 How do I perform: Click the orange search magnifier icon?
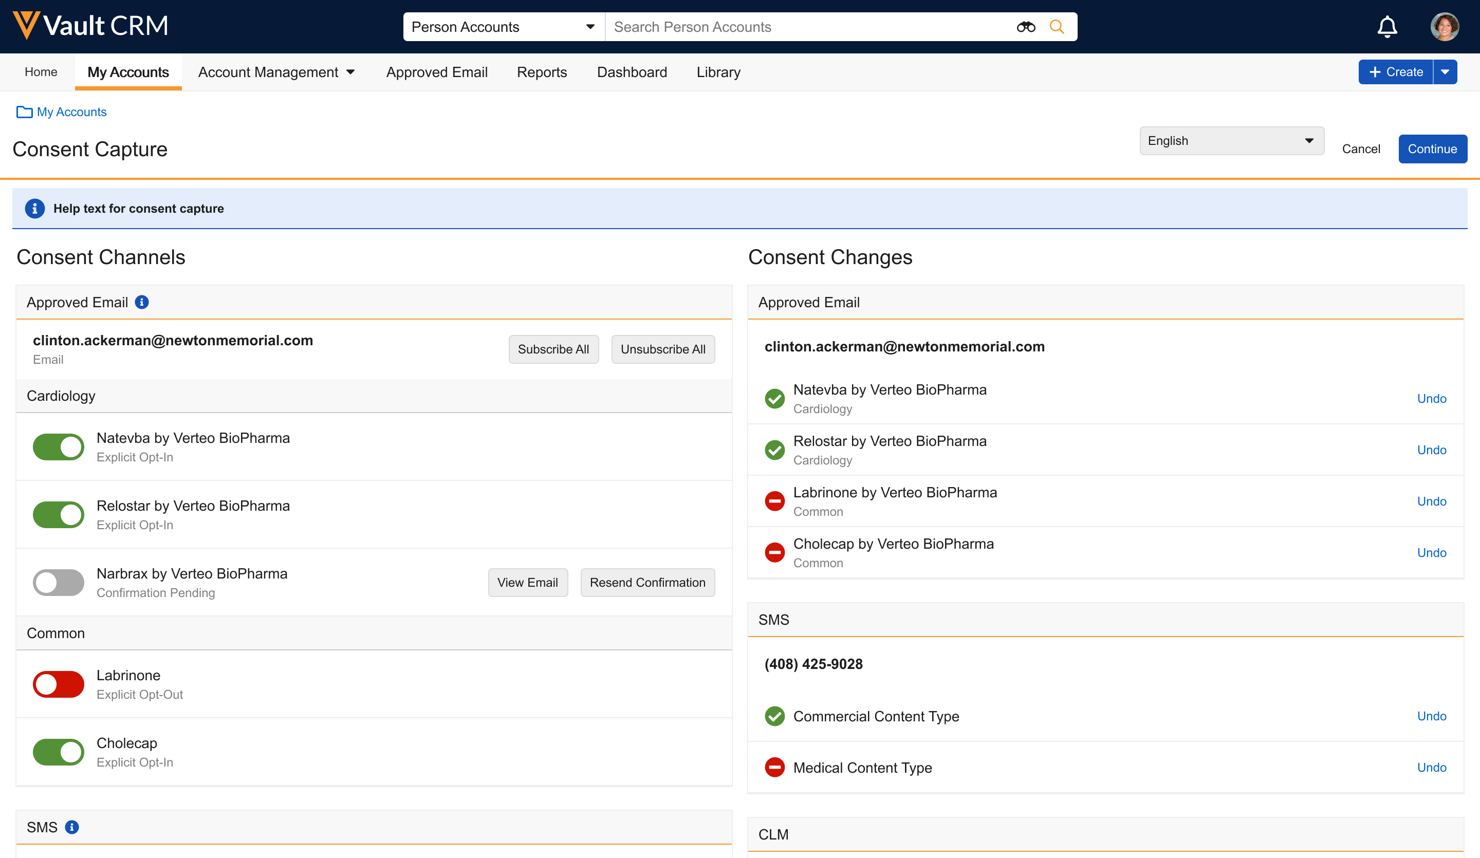[1057, 27]
